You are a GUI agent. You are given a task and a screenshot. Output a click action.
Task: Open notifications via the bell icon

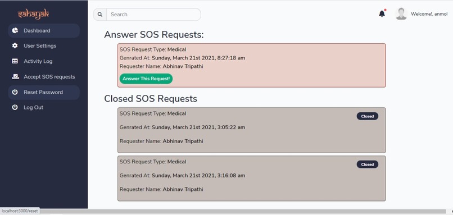(382, 13)
